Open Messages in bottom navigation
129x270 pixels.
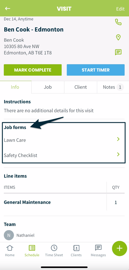tap(98, 251)
